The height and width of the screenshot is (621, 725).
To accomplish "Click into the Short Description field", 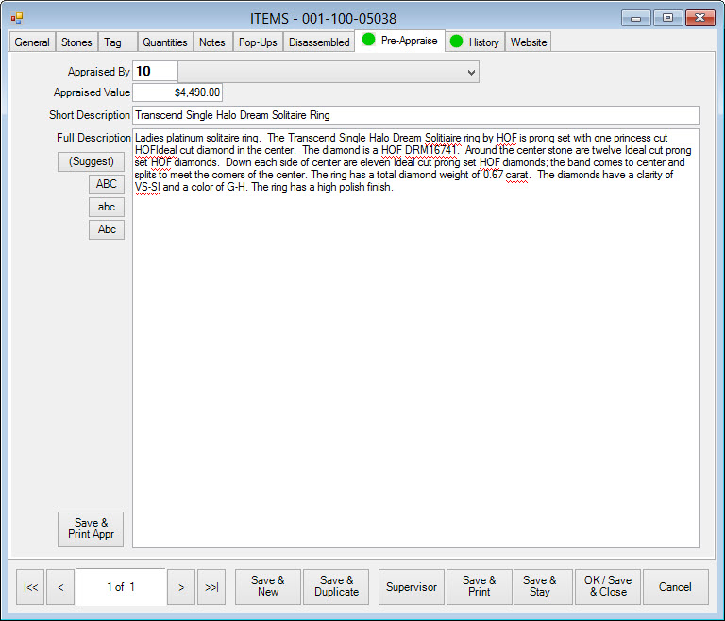I will tap(415, 115).
